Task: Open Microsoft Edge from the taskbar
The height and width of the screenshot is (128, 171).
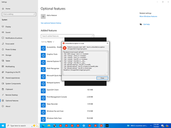Action: click(x=43, y=126)
